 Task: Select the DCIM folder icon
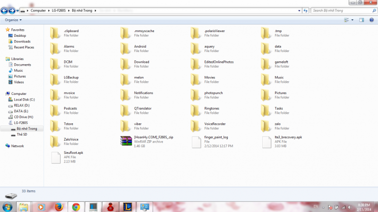pyautogui.click(x=55, y=64)
